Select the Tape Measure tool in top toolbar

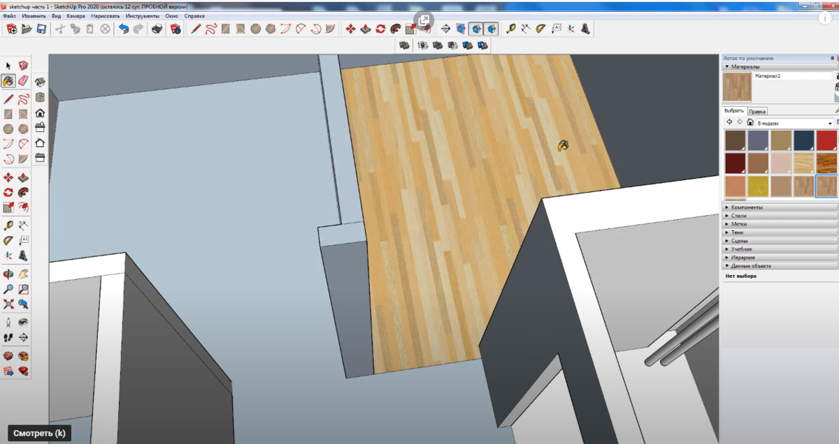[511, 29]
